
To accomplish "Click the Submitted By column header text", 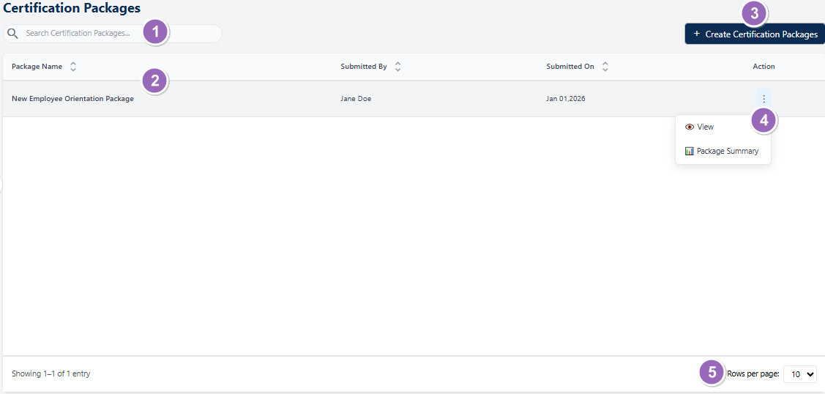I will click(364, 67).
